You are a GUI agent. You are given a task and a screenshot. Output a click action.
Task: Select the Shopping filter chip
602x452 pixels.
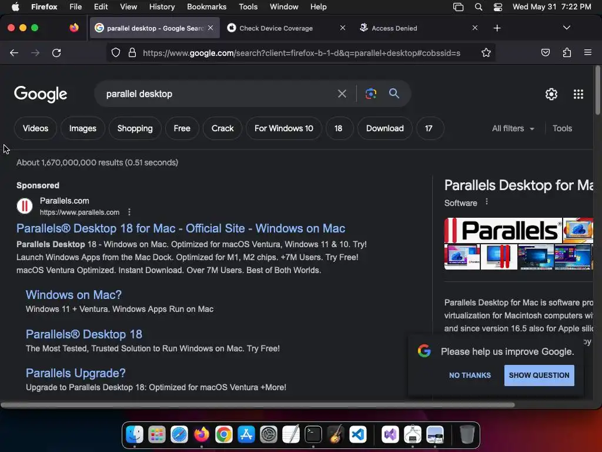(135, 128)
